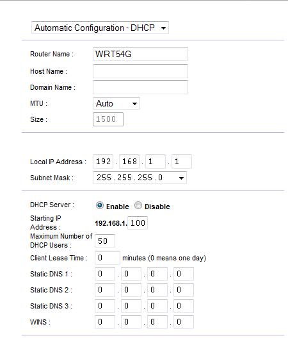Image resolution: width=288 pixels, height=338 pixels.
Task: Click the '192.168.1.' starting IP prefix text
Action: [111, 223]
